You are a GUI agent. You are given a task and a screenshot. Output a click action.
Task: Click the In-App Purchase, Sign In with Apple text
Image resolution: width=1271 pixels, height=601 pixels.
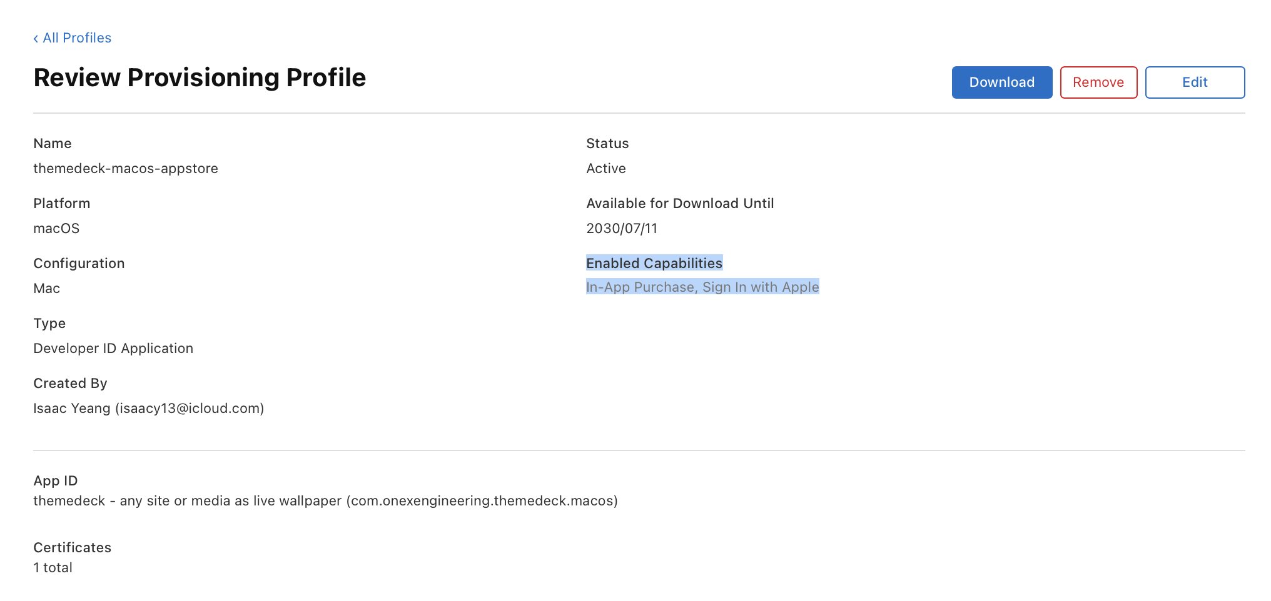[x=702, y=287]
